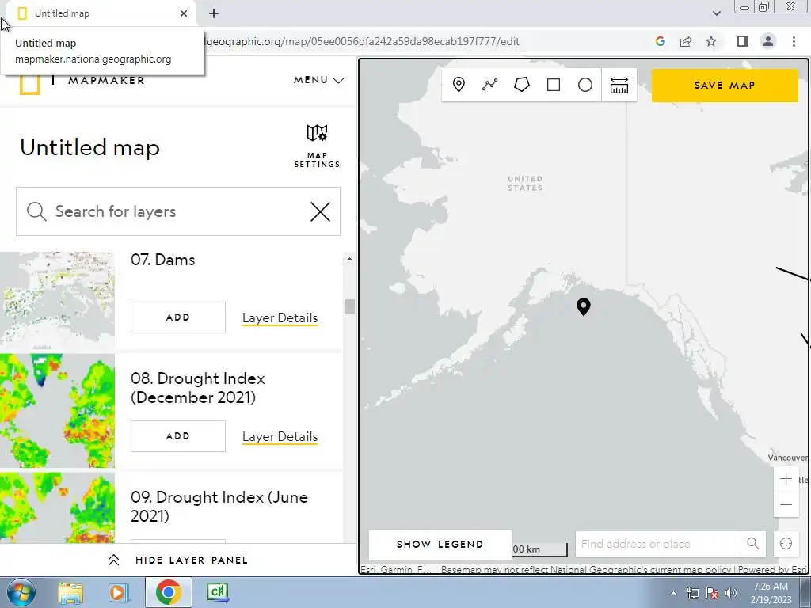Open the Chrome tab search dropdown
This screenshot has width=811, height=608.
(x=716, y=13)
